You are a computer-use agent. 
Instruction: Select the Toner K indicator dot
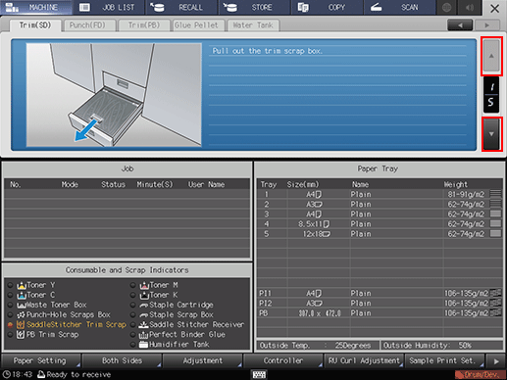point(132,295)
